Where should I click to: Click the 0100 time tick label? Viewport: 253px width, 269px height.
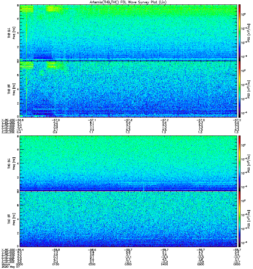click(x=56, y=264)
